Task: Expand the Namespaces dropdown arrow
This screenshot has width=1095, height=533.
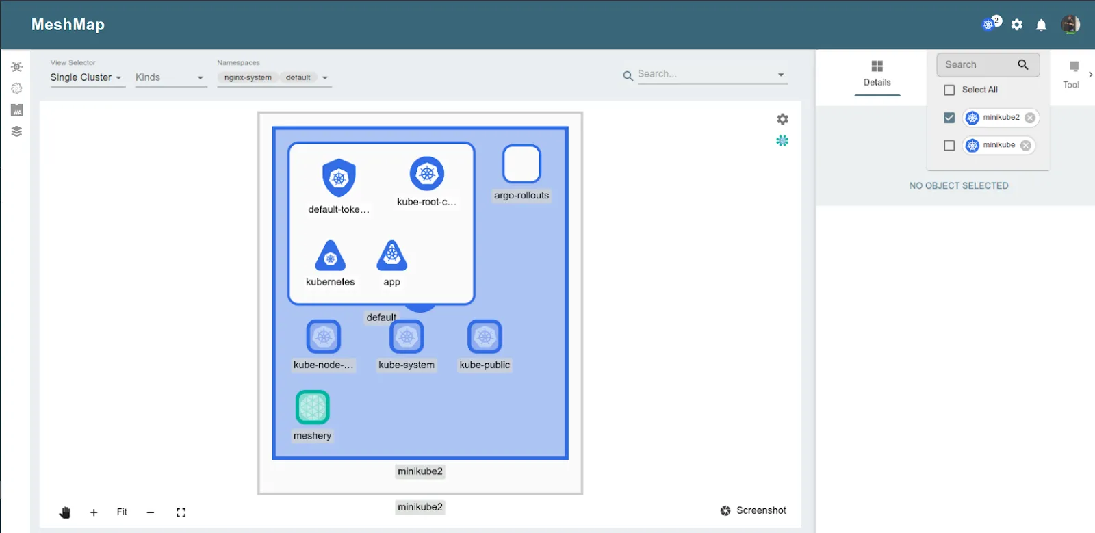Action: click(325, 78)
